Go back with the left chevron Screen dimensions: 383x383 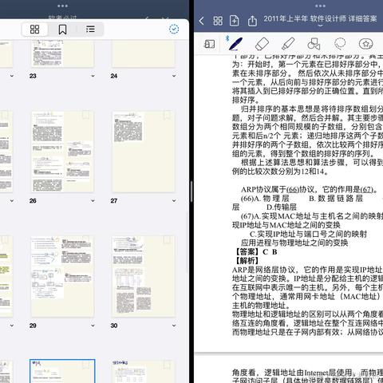[202, 21]
